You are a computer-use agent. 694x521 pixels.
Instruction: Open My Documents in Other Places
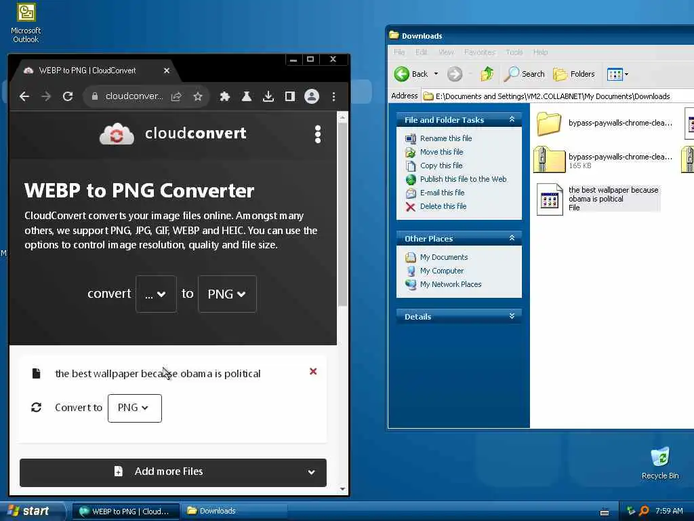[x=443, y=257]
